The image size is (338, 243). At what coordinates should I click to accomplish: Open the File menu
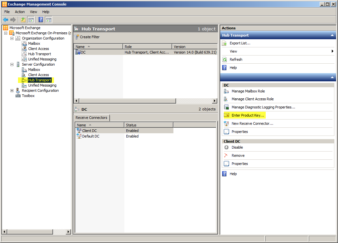pyautogui.click(x=7, y=12)
